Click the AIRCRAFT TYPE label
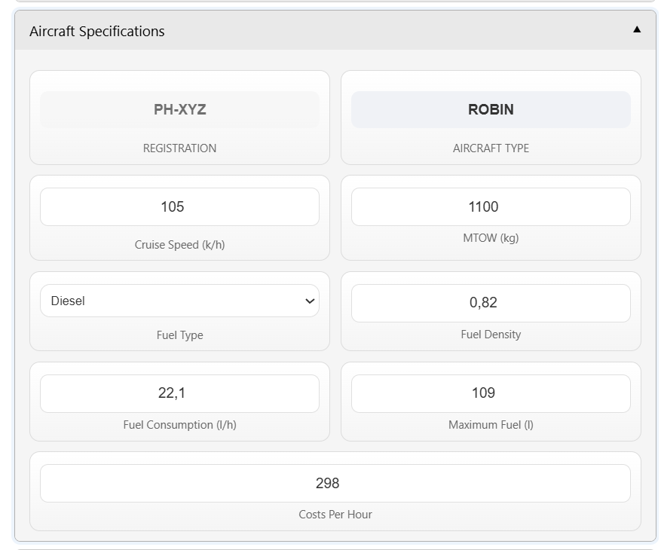Screen dimensions: 661x550 491,148
